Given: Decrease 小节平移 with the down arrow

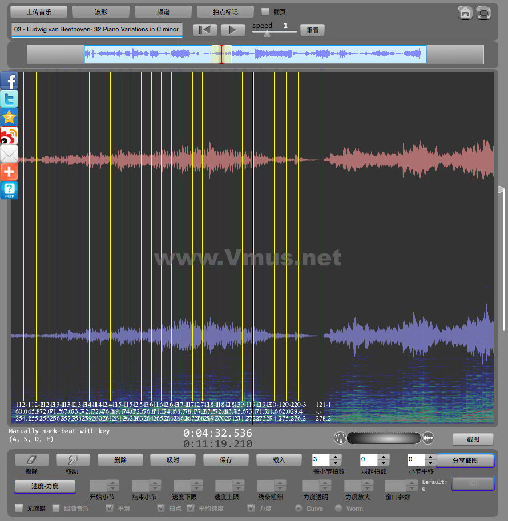Looking at the screenshot, I should point(430,463).
